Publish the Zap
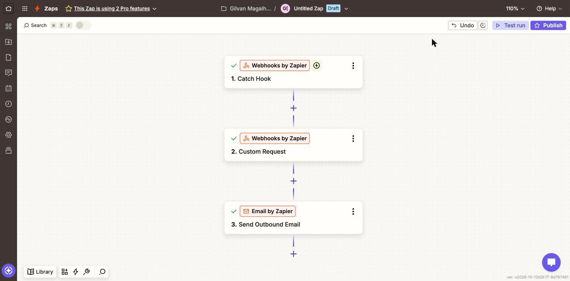 (548, 25)
